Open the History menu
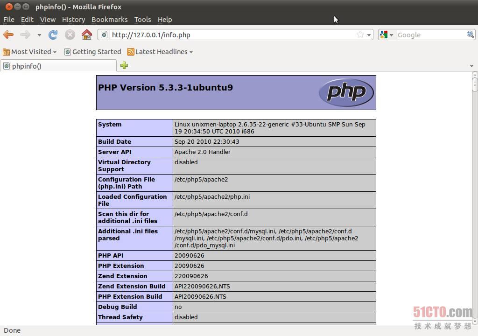 [x=73, y=20]
